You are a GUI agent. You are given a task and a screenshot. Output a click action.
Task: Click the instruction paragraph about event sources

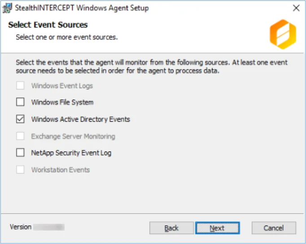point(152,66)
